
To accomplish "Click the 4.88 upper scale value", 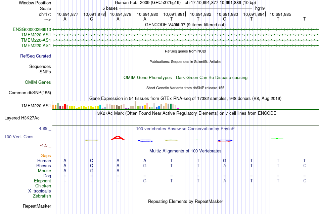I will [x=43, y=129].
